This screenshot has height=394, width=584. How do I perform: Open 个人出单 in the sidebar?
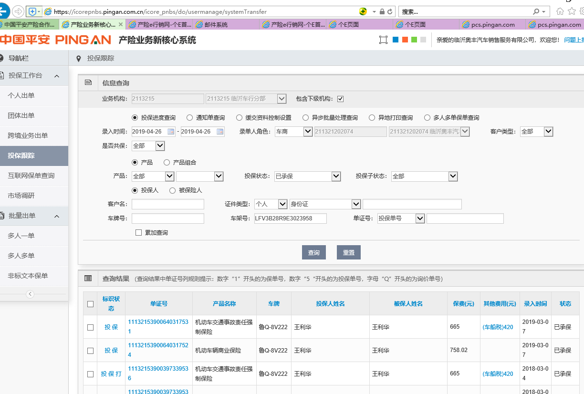[x=21, y=95]
